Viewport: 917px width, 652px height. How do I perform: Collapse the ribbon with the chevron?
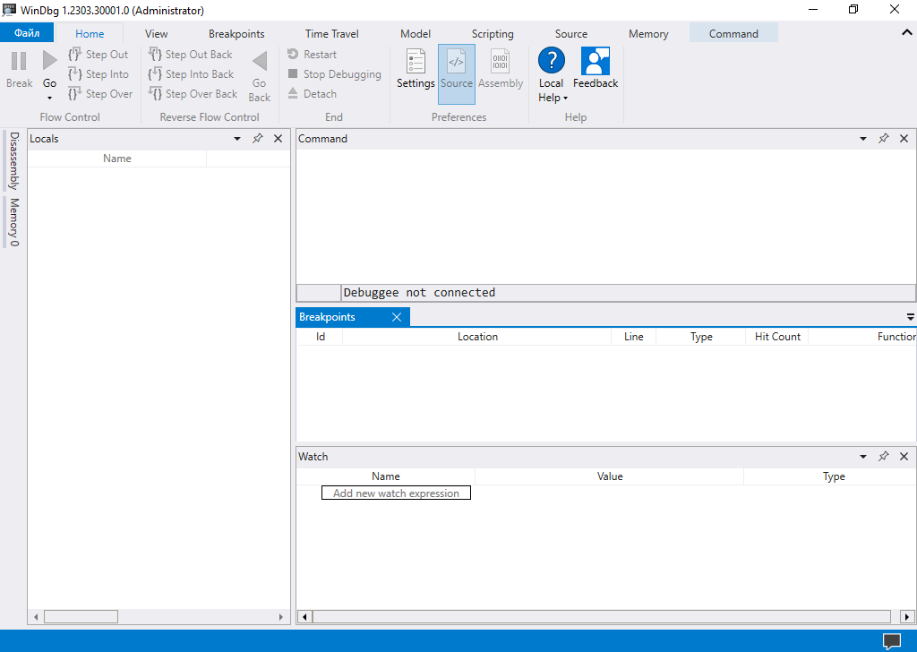pyautogui.click(x=907, y=33)
